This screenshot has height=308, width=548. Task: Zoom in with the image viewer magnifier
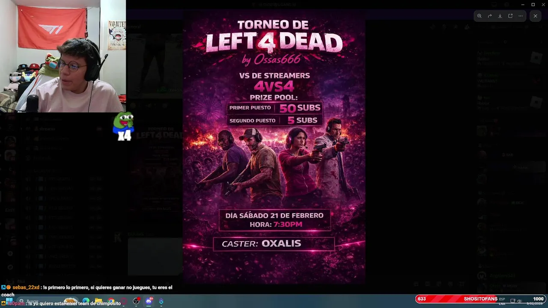tap(479, 16)
